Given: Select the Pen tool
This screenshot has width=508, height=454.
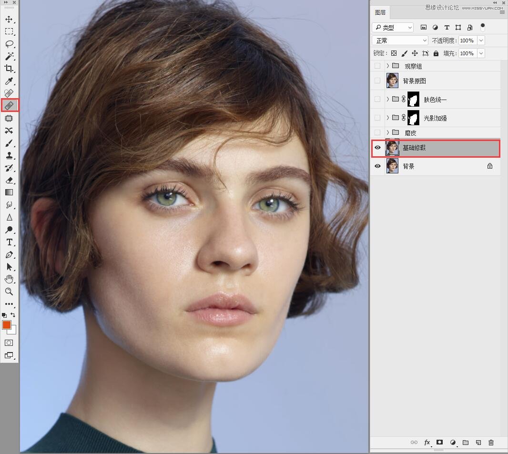Looking at the screenshot, I should (x=9, y=254).
